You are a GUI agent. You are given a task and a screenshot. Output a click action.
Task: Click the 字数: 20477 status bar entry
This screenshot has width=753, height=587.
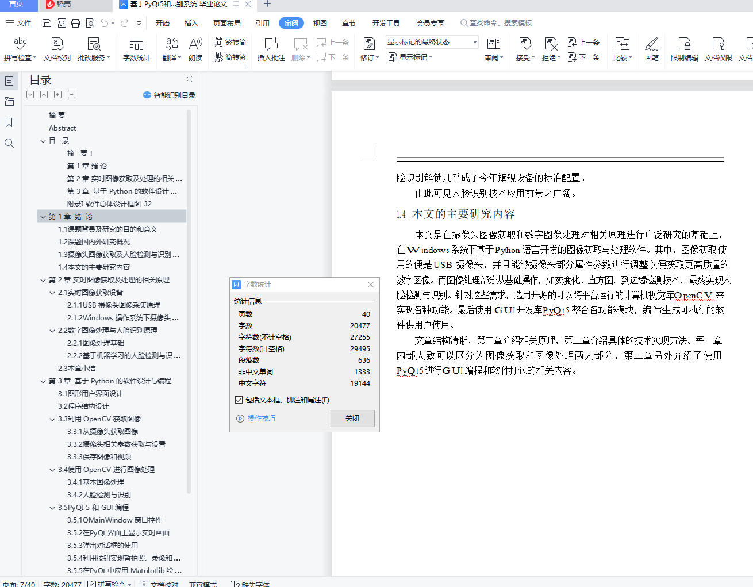point(62,584)
